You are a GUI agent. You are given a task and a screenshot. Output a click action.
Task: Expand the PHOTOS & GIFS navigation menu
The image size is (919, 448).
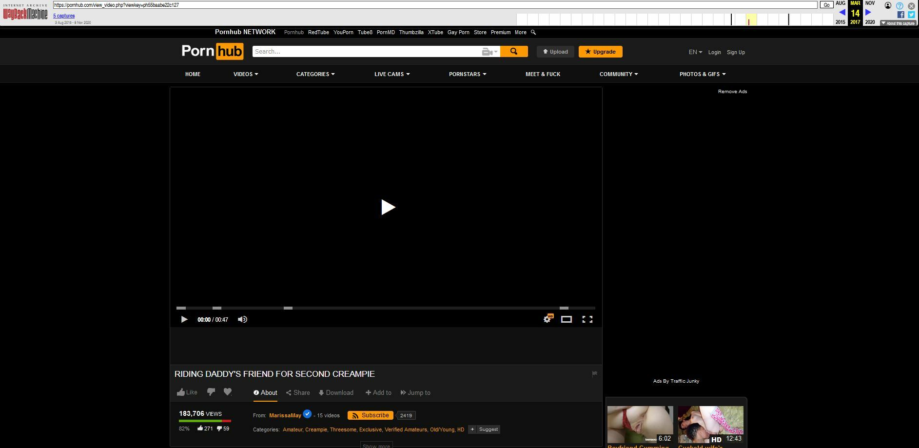703,74
